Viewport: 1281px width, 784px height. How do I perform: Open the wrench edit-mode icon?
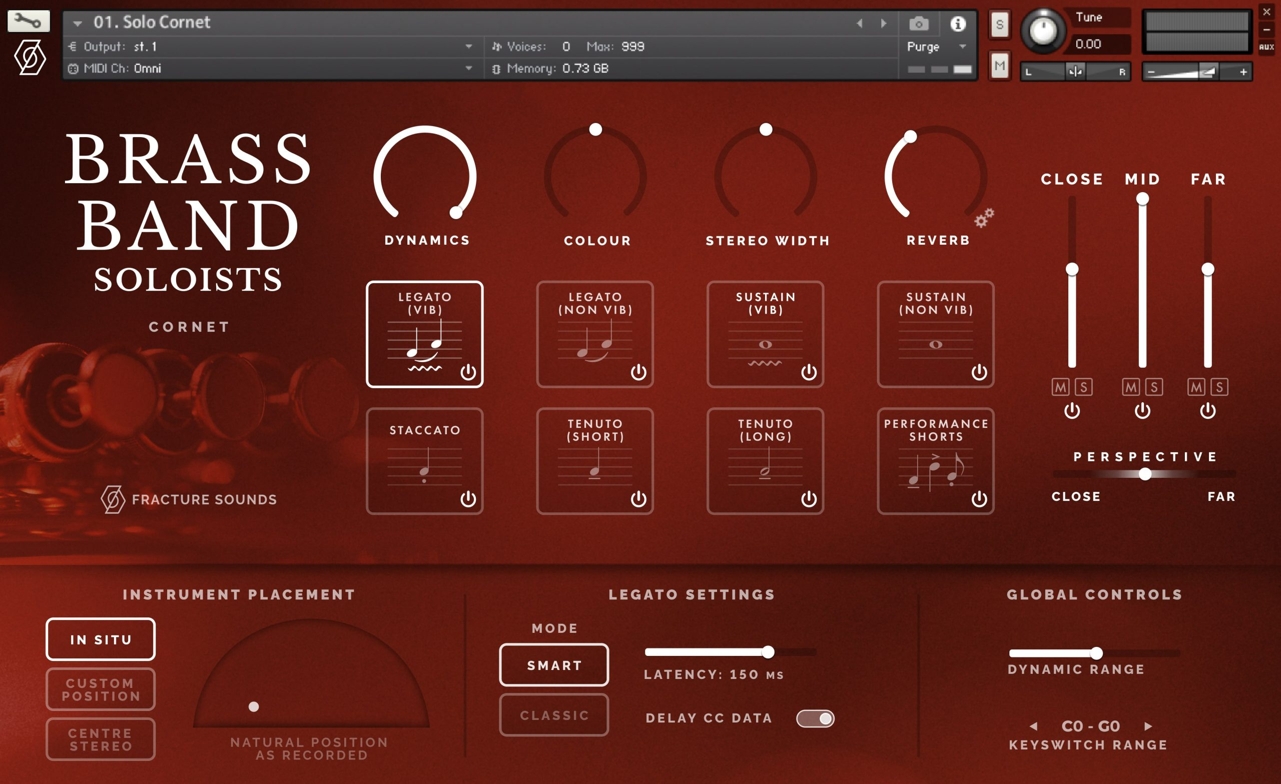point(28,22)
